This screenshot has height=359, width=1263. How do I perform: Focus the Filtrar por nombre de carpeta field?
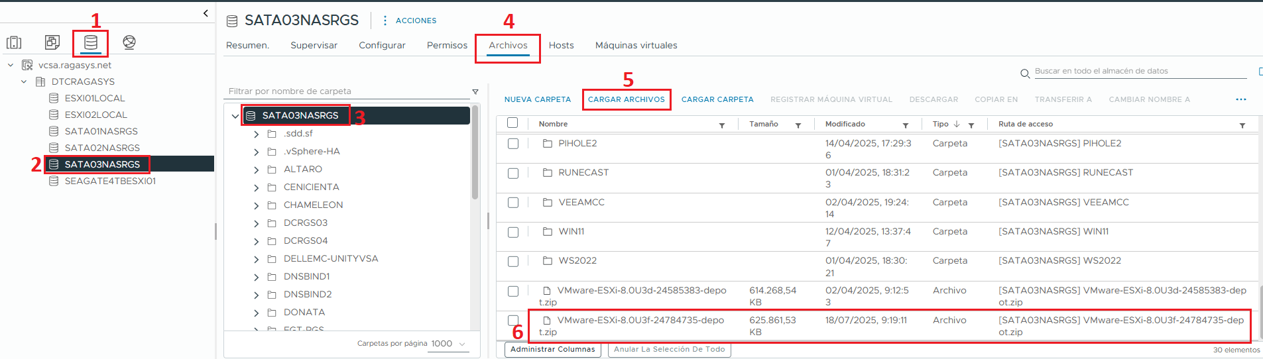(x=348, y=91)
